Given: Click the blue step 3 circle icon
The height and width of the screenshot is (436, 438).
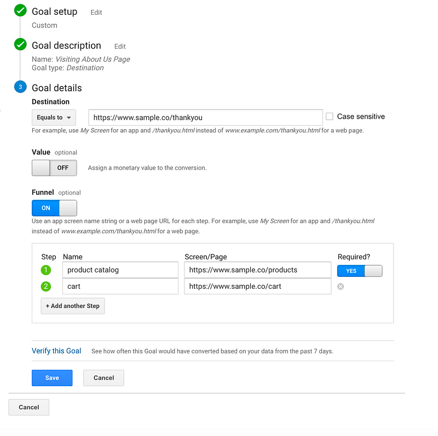Looking at the screenshot, I should coord(20,87).
